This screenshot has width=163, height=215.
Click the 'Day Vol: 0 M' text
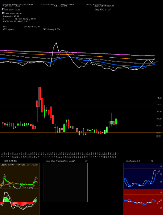click(102, 10)
